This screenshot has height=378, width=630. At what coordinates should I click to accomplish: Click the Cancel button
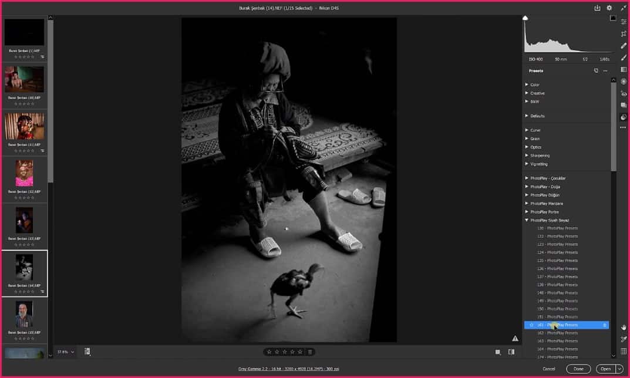coord(549,369)
